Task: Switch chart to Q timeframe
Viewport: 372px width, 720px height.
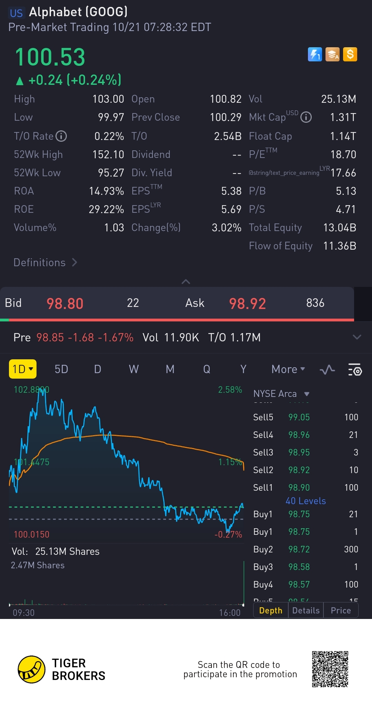Action: pyautogui.click(x=207, y=369)
